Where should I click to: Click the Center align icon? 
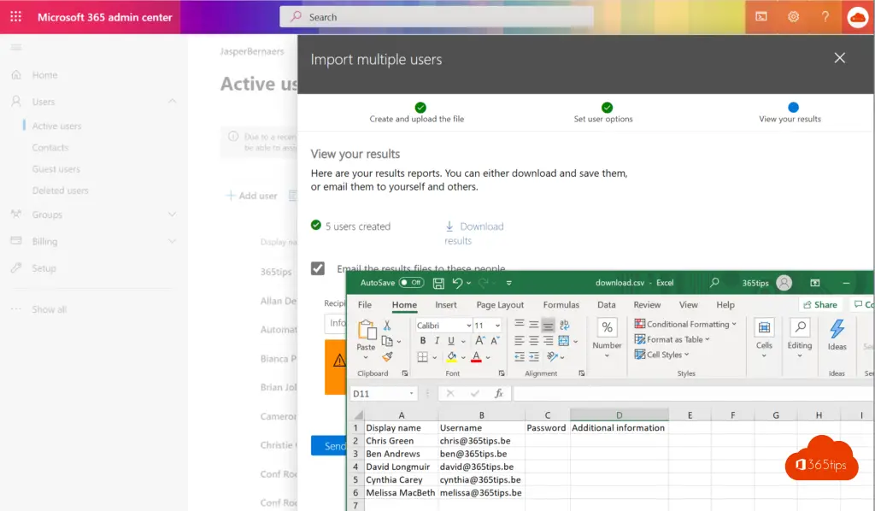533,340
